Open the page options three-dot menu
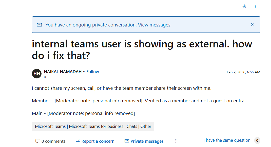The width and height of the screenshot is (271, 147). pos(255,6)
